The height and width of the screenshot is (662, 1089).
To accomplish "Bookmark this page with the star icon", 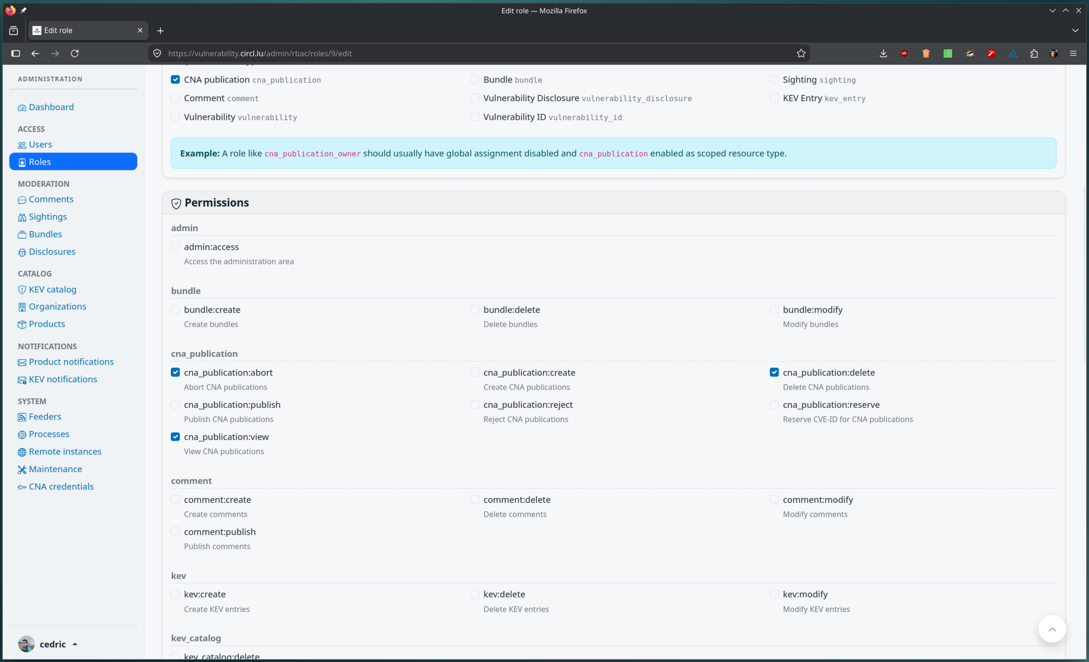I will click(x=801, y=53).
